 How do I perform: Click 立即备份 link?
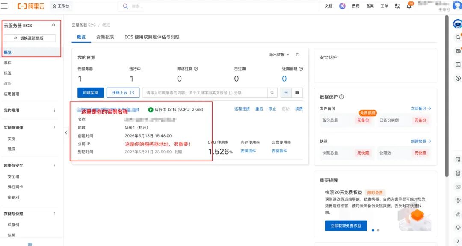(x=421, y=108)
